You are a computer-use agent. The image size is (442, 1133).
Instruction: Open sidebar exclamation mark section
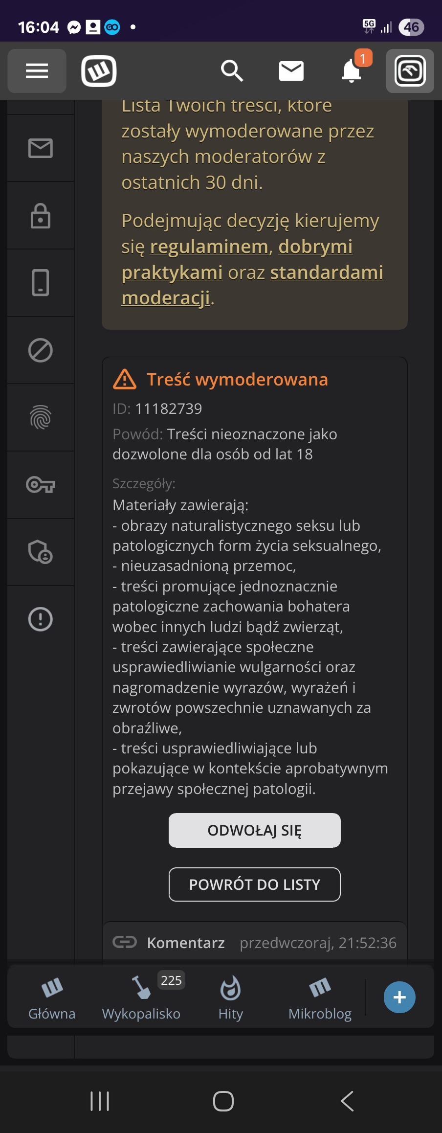pyautogui.click(x=41, y=619)
